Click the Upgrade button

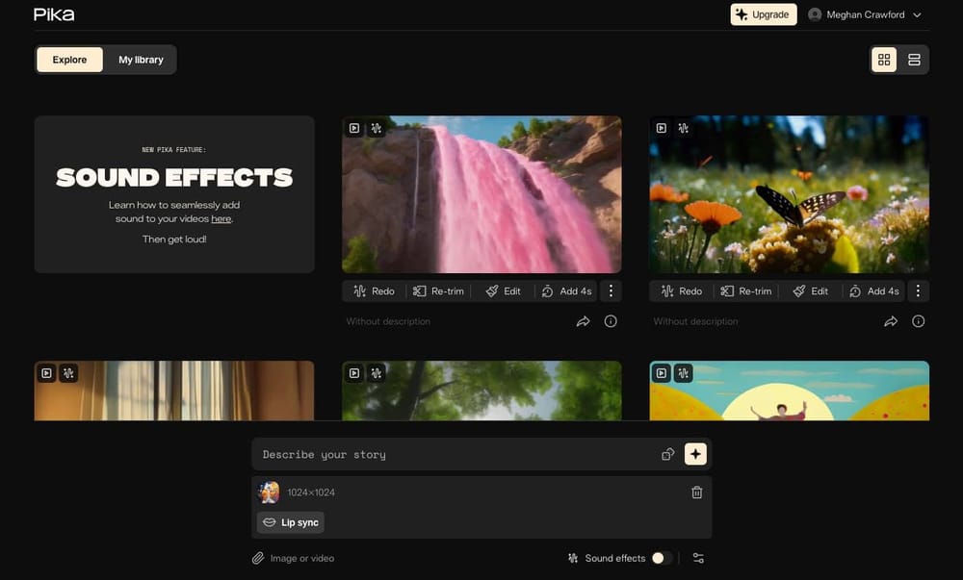point(763,14)
